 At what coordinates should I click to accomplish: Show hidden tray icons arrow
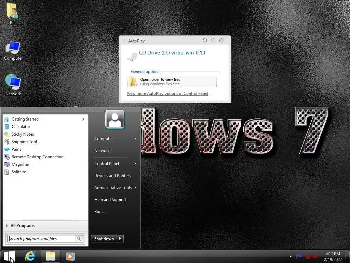point(291,256)
